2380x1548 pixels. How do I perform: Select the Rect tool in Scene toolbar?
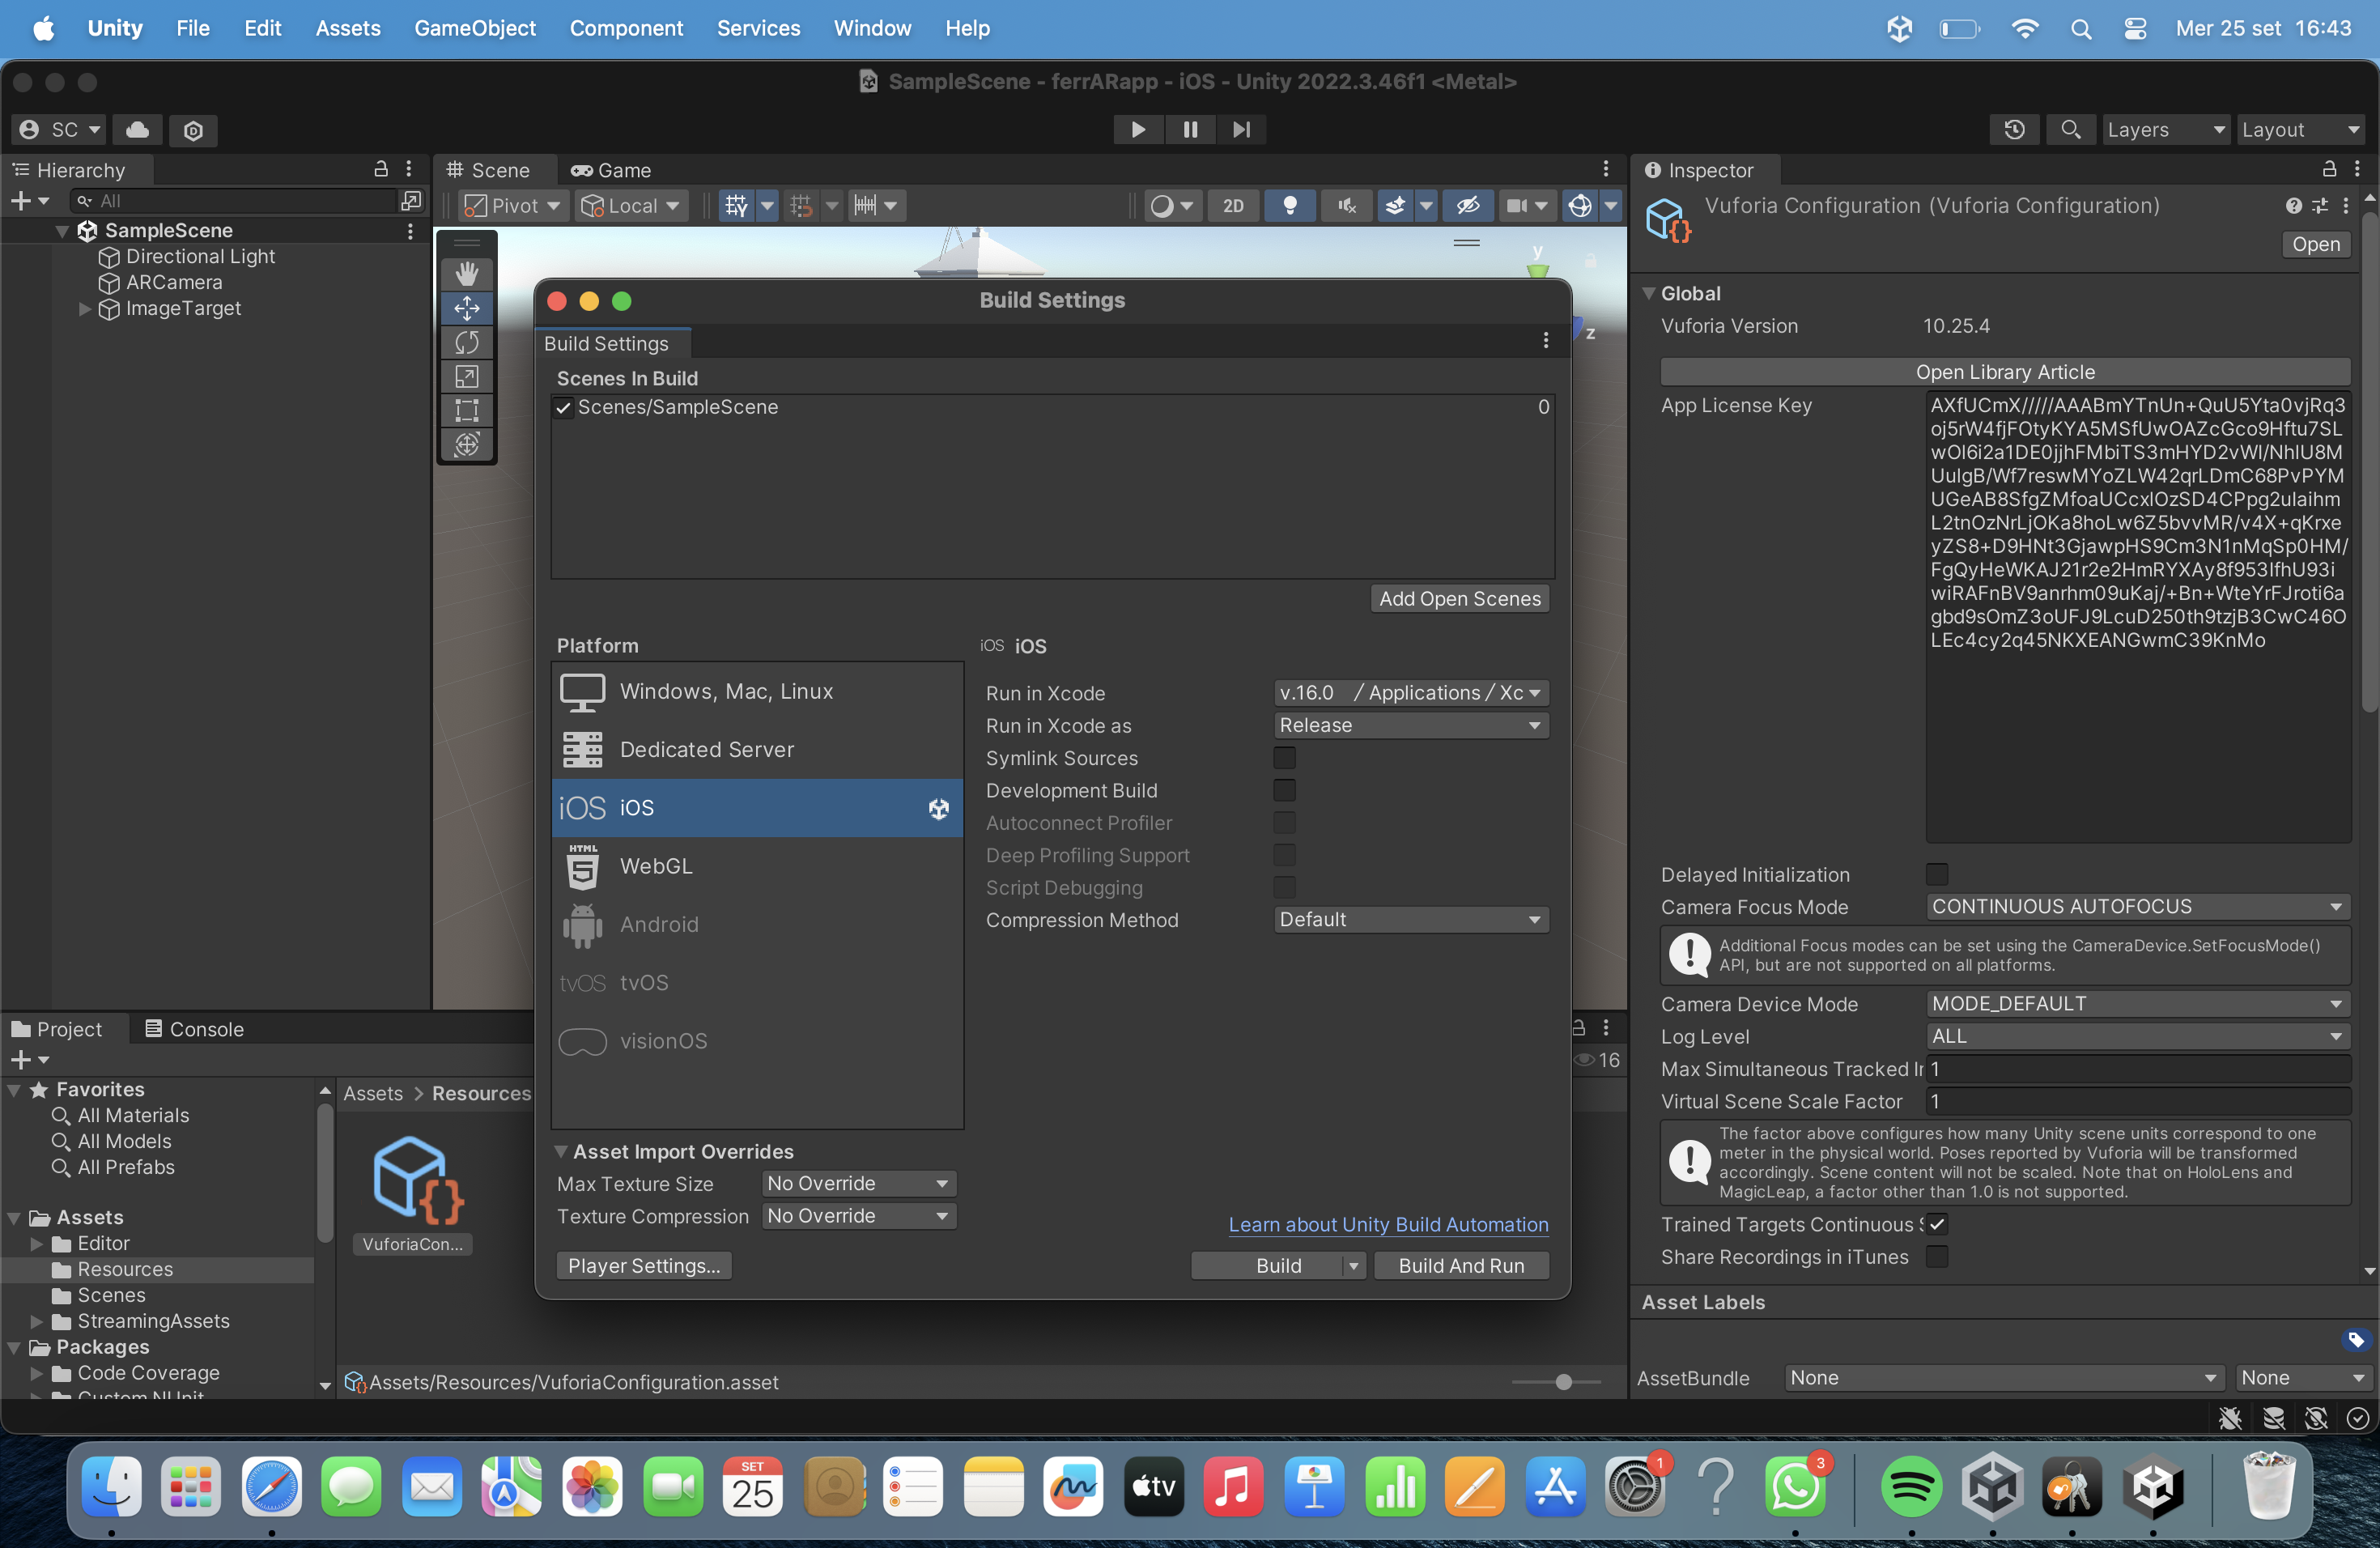pos(467,410)
